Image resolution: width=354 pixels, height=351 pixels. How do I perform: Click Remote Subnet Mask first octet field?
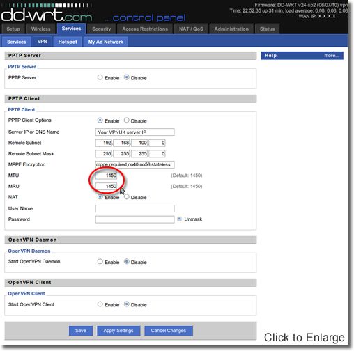(104, 153)
